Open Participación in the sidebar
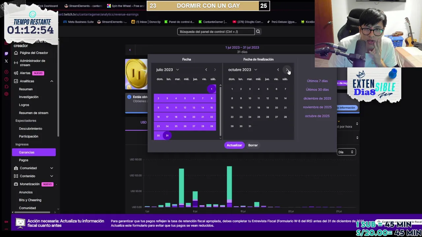Viewport: 422px width, 237px height. 29,137
